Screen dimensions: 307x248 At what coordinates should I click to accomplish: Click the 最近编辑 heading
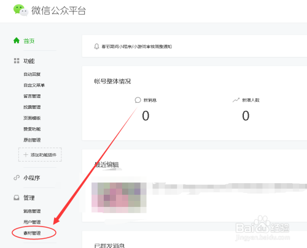point(106,165)
